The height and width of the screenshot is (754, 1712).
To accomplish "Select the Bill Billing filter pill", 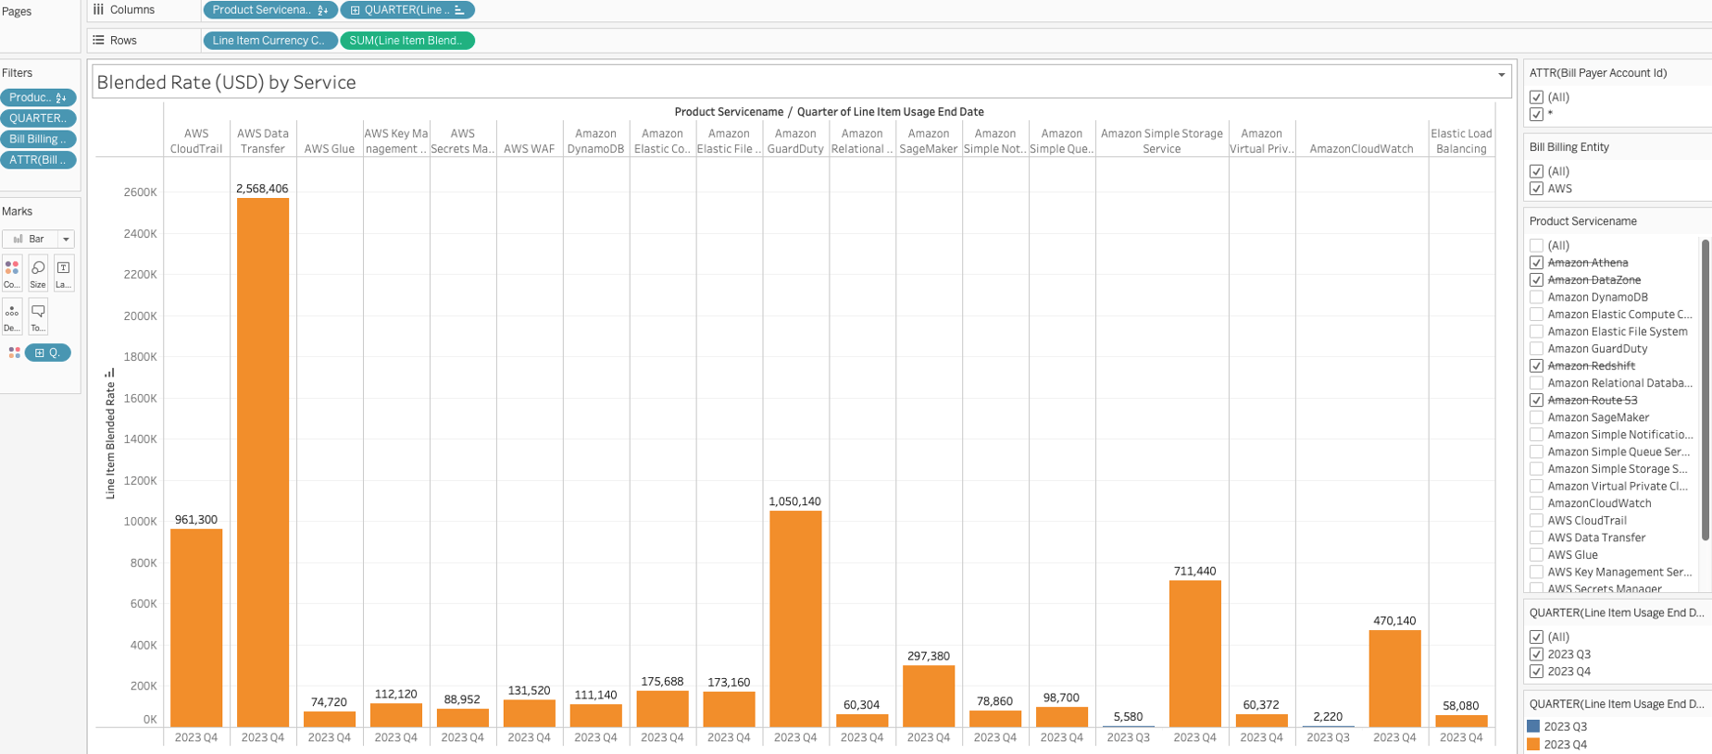I will [x=37, y=139].
